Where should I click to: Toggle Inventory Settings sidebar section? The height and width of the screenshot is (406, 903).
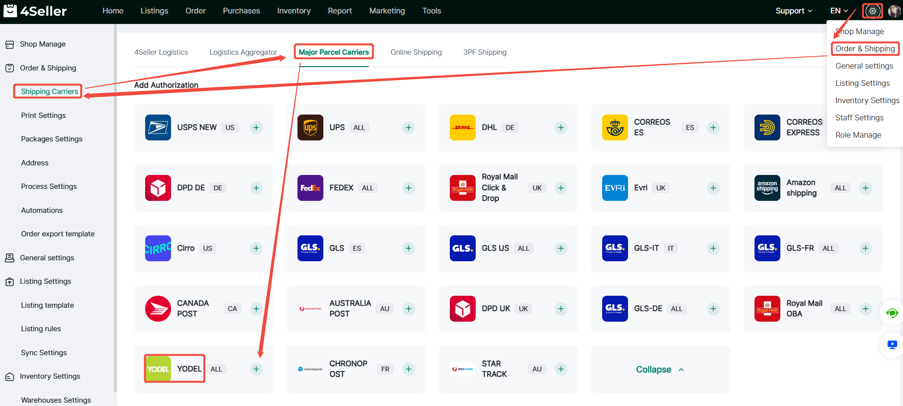tap(50, 376)
